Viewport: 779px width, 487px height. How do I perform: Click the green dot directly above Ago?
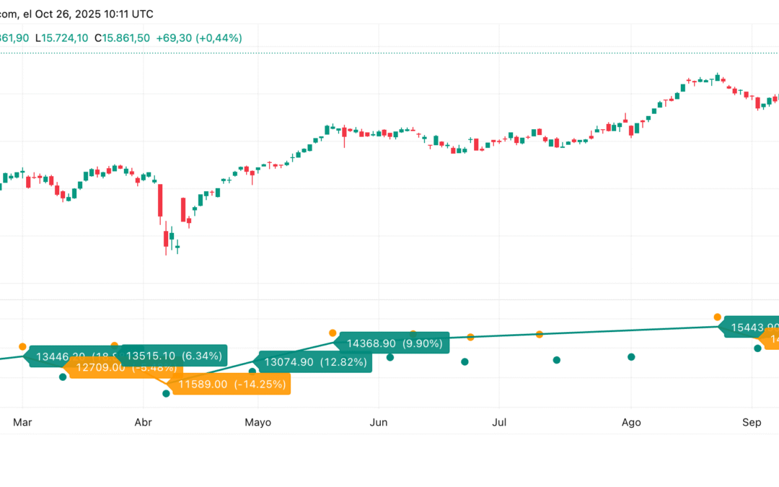(631, 356)
